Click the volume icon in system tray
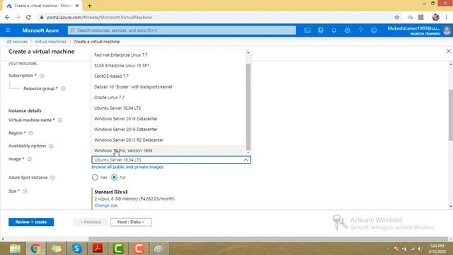 coord(419,249)
